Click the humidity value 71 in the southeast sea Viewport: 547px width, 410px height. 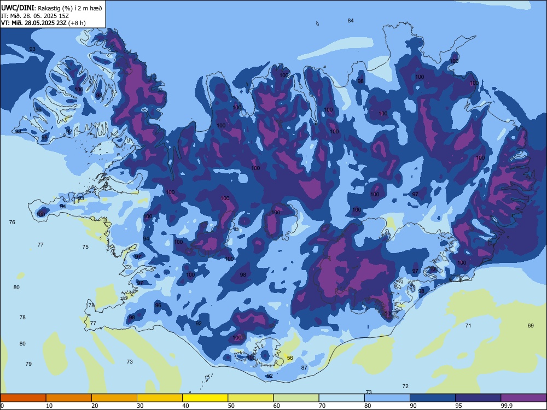coord(468,325)
